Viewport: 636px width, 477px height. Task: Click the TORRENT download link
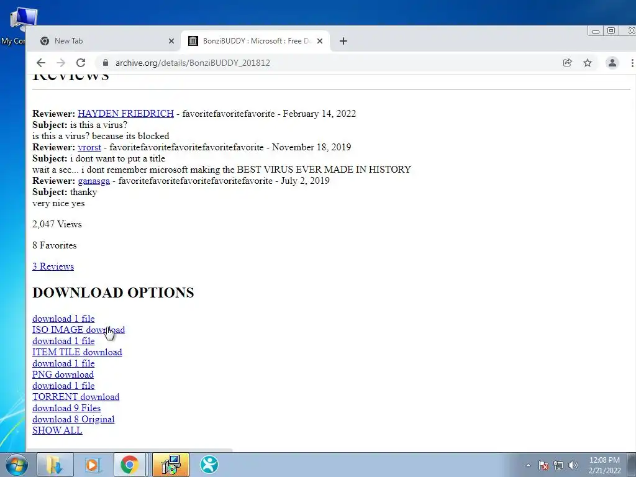[76, 397]
